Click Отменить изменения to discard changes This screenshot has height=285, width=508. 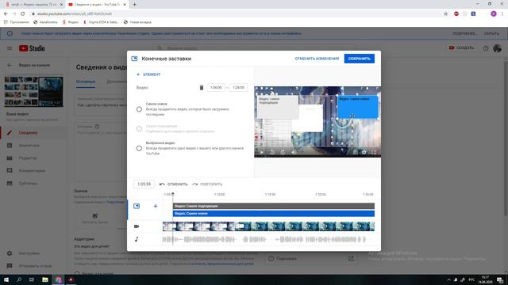coord(317,59)
